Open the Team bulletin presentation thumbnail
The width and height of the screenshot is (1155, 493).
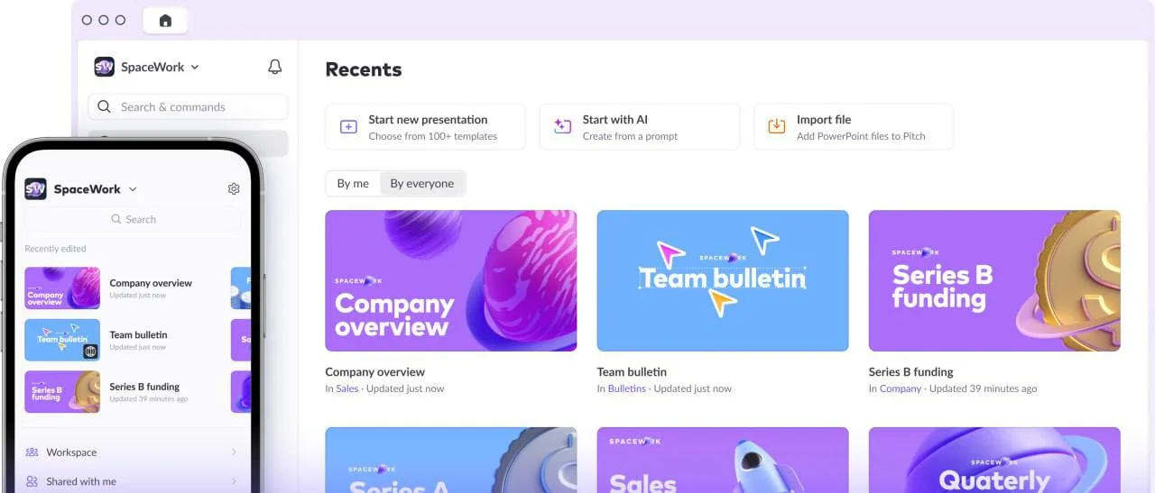pyautogui.click(x=723, y=280)
